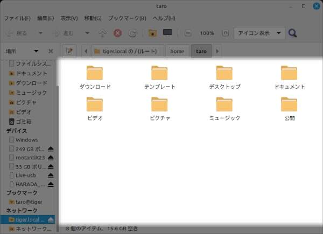Expand the back history dropdown arrow
Viewport: 323px width, 234px height.
pos(41,33)
